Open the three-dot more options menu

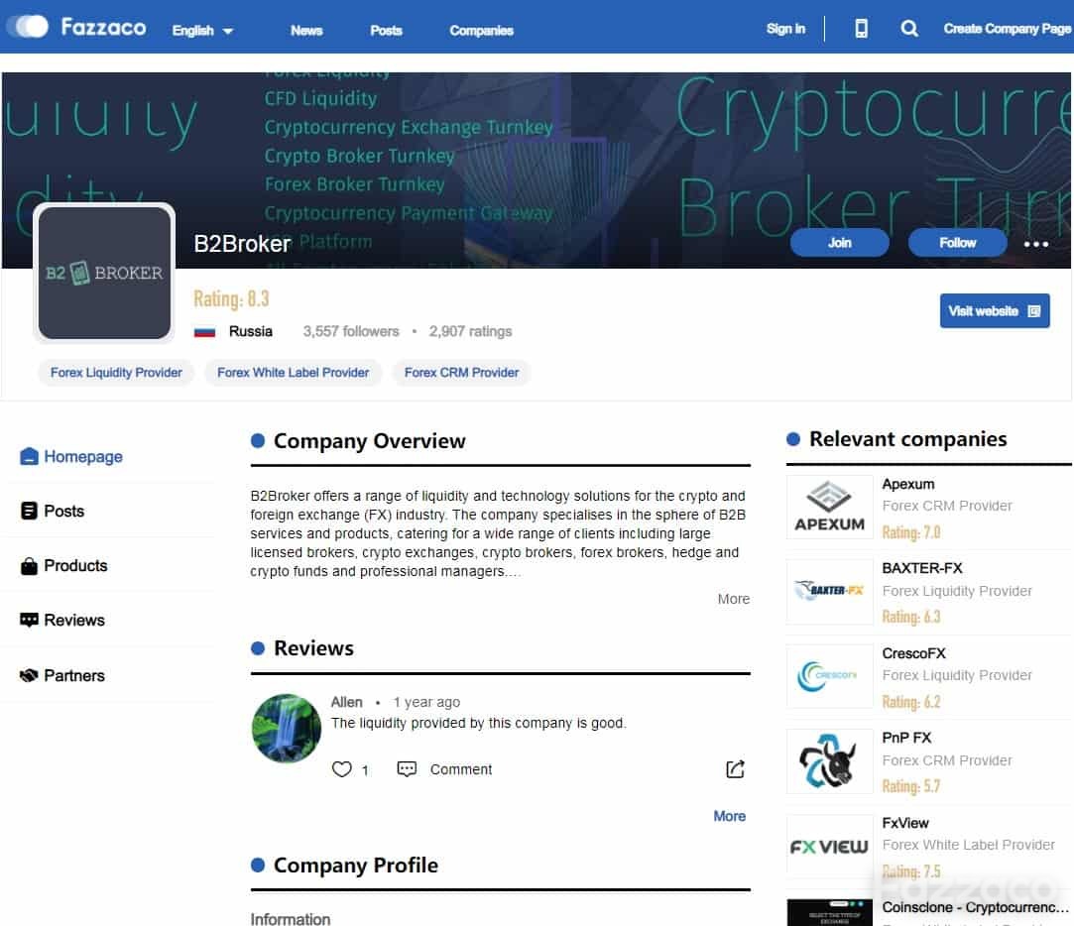click(1035, 244)
